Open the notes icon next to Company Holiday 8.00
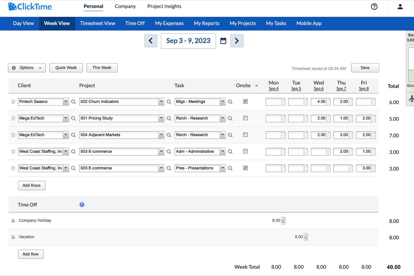 pos(283,220)
